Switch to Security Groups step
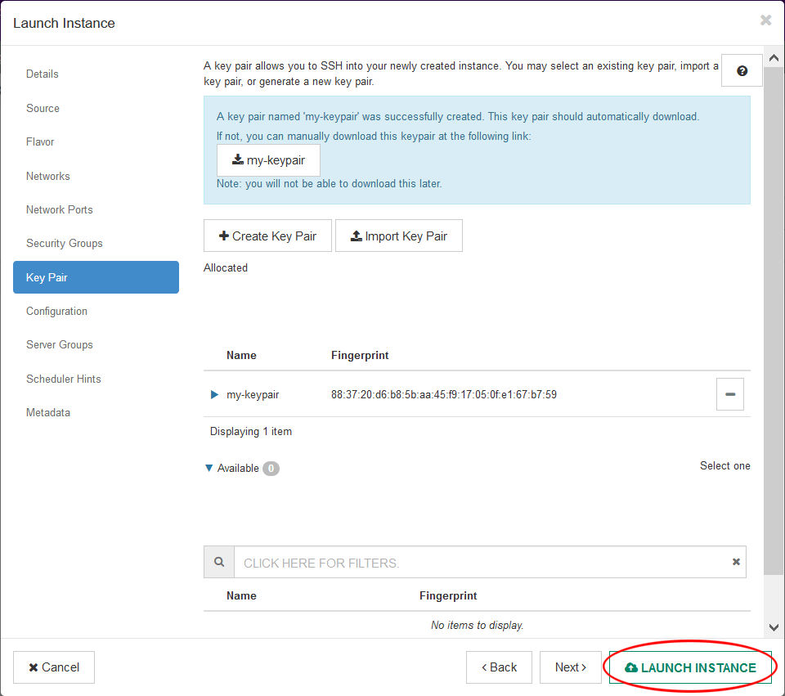 click(x=65, y=243)
